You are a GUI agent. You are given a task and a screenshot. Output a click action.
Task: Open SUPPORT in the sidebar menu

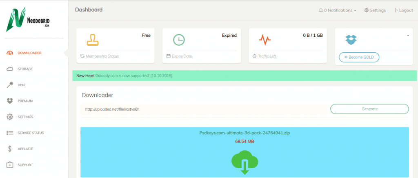[x=25, y=165]
